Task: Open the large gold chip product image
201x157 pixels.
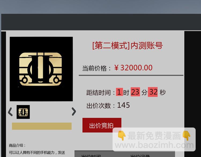Action: pos(41,69)
